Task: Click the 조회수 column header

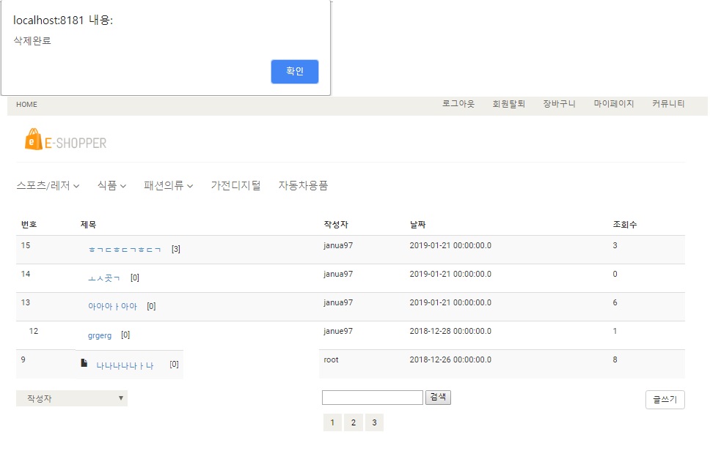Action: pyautogui.click(x=625, y=225)
